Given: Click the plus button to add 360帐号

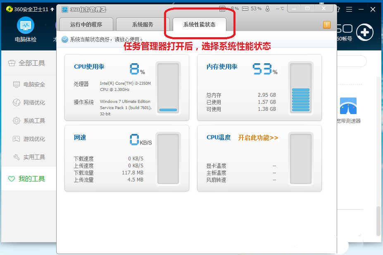Looking at the screenshot, I should point(365,32).
